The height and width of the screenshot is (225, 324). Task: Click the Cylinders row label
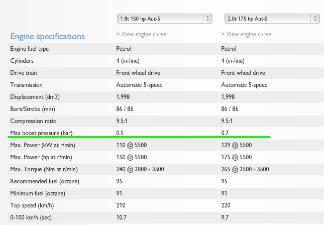[x=23, y=61]
